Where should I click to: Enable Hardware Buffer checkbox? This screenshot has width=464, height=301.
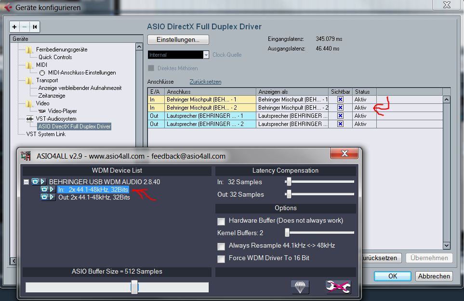221,221
